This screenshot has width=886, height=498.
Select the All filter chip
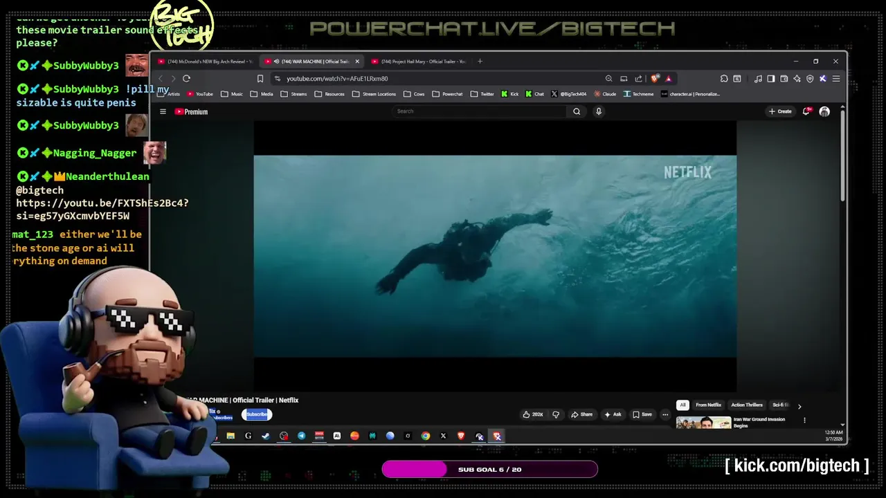[x=682, y=405]
